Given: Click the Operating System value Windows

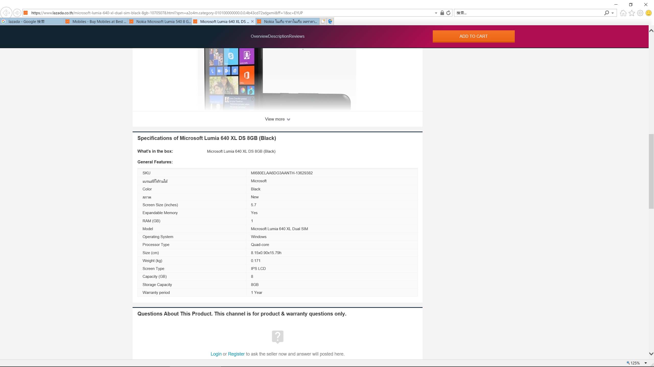Looking at the screenshot, I should click(x=259, y=237).
